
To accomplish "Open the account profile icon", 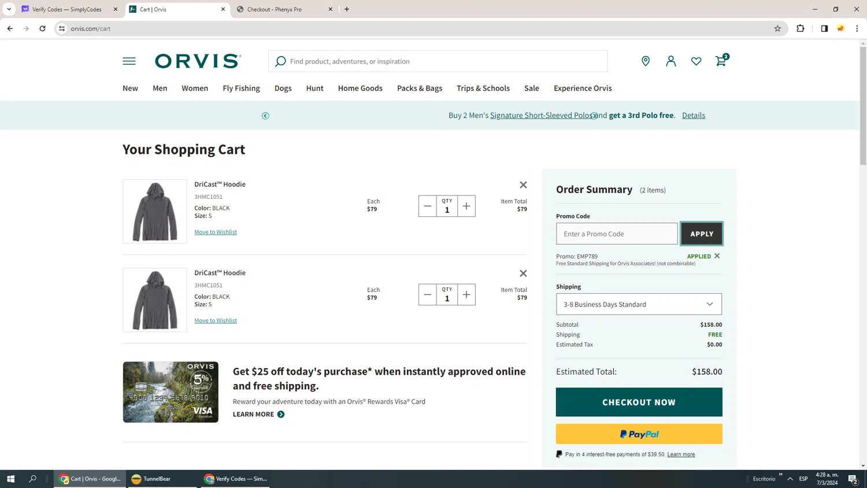I will click(x=671, y=61).
